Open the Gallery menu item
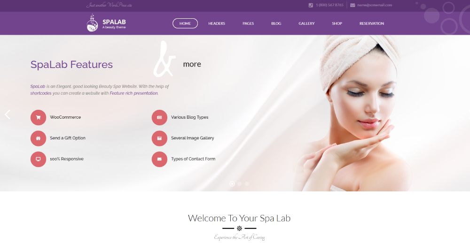 click(x=306, y=23)
